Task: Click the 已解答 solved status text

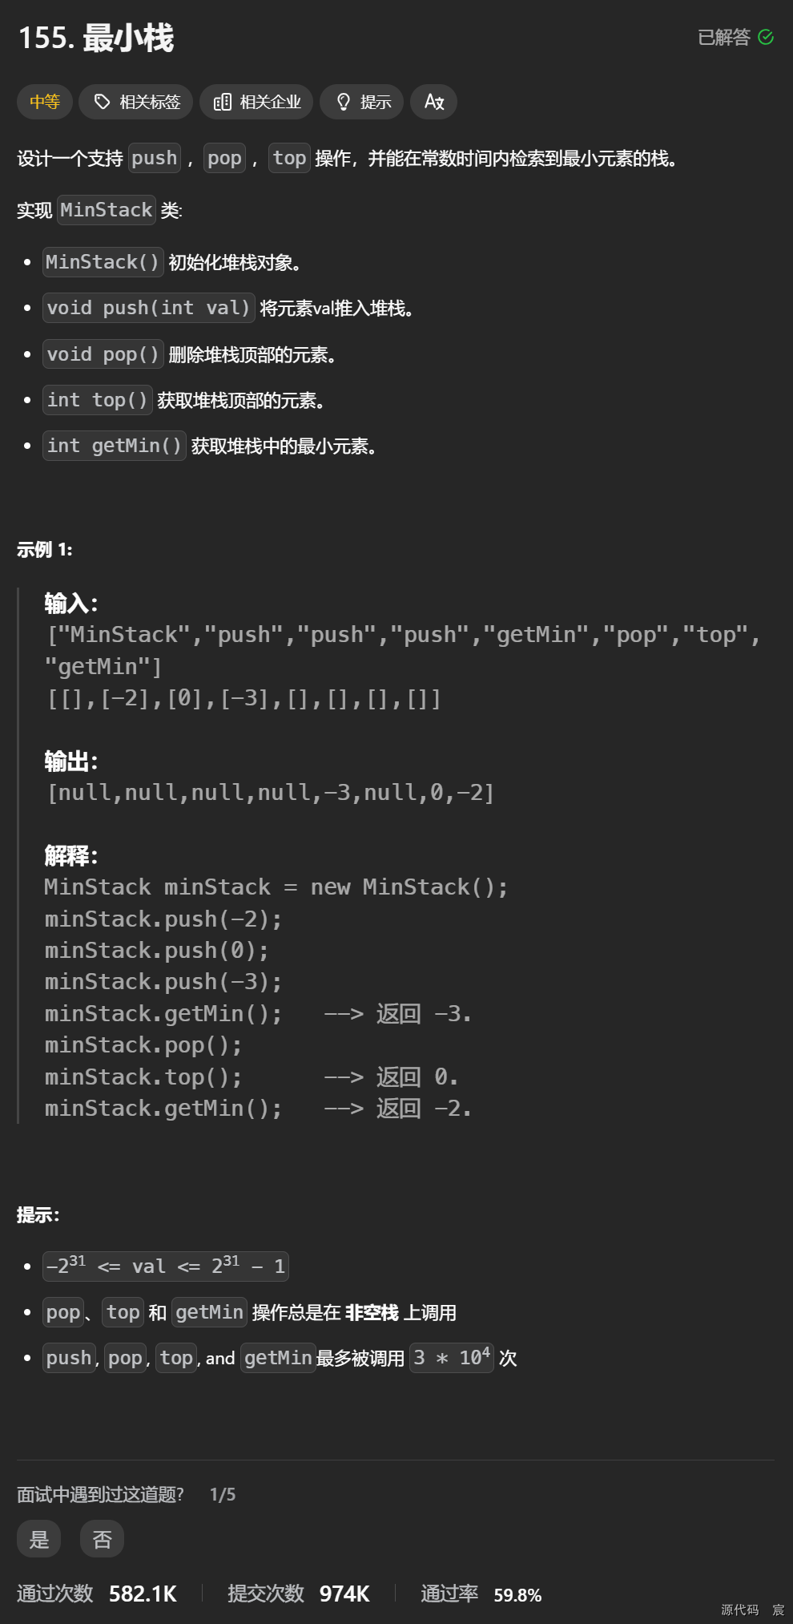Action: point(724,37)
